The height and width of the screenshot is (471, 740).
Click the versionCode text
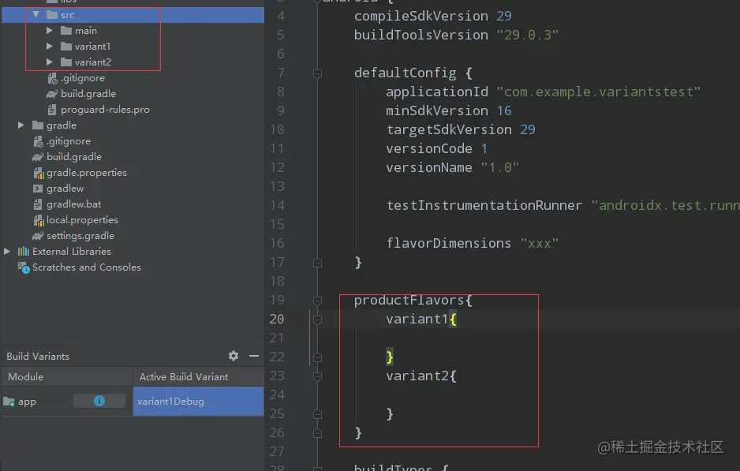point(429,148)
